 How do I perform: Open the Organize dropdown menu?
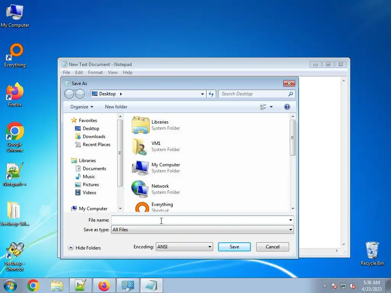[82, 107]
